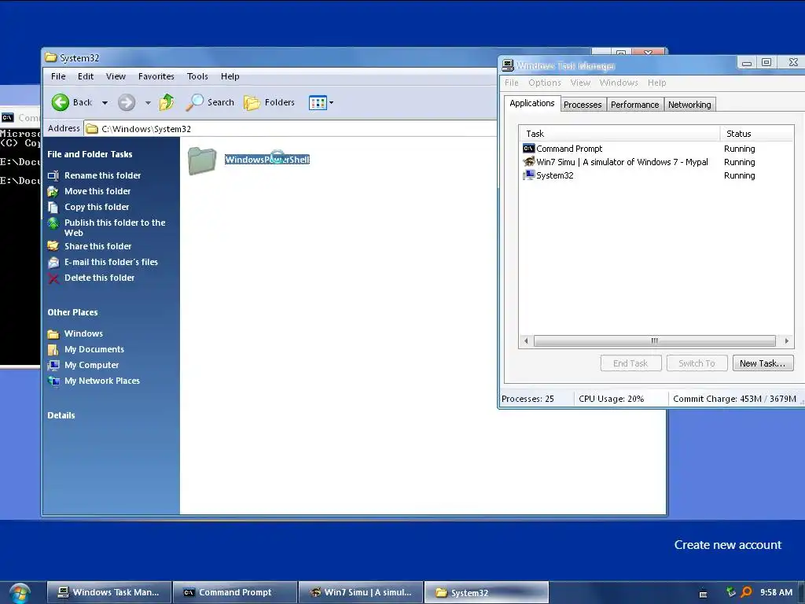
Task: Open Edit menu in System32 window
Action: coord(85,76)
